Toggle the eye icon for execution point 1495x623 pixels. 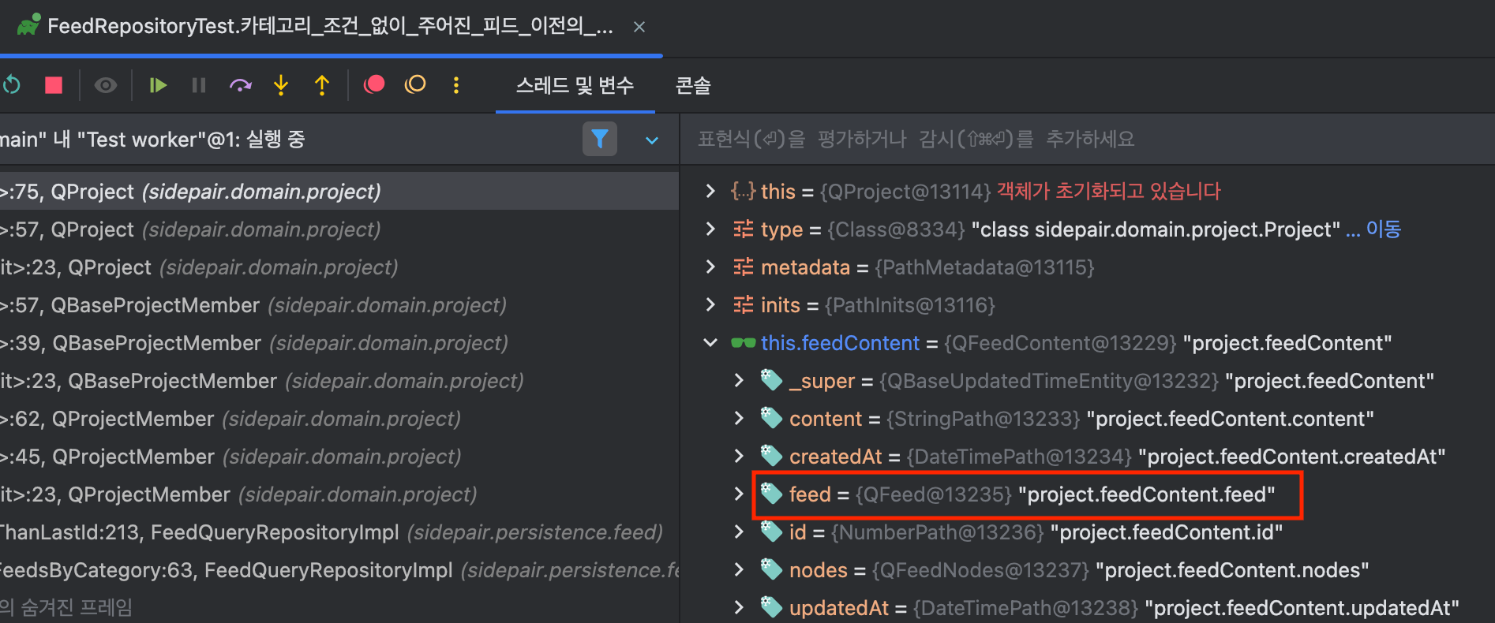pos(106,85)
